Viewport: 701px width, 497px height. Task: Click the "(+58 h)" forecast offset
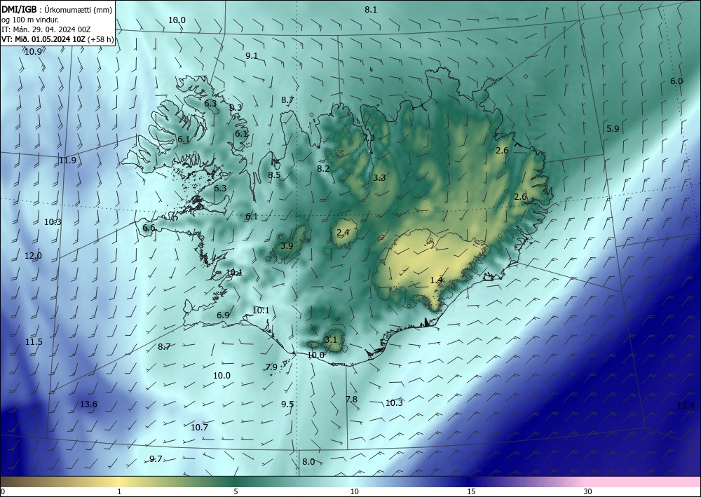(x=100, y=39)
